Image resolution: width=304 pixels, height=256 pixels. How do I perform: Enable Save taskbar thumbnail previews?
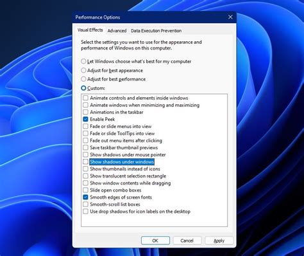[85, 147]
